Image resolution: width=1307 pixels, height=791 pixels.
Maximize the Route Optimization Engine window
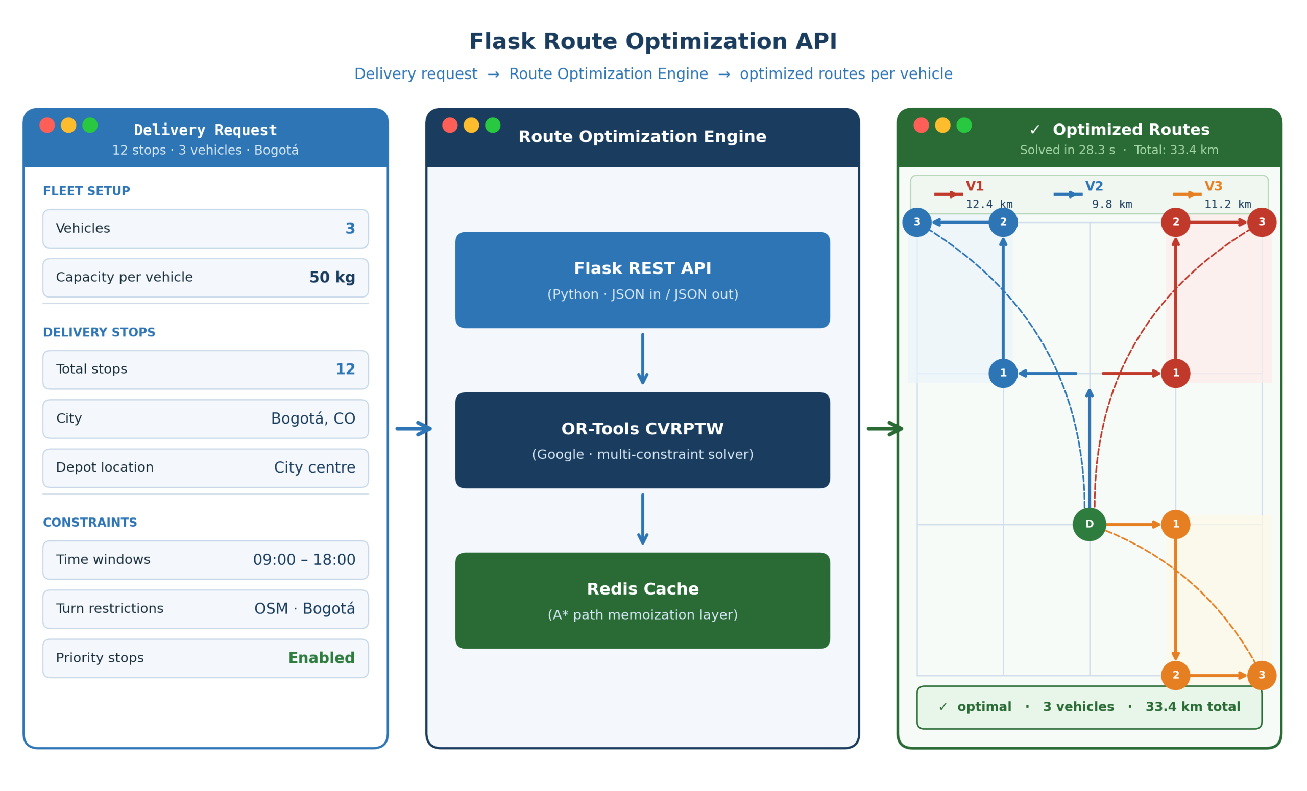(493, 125)
